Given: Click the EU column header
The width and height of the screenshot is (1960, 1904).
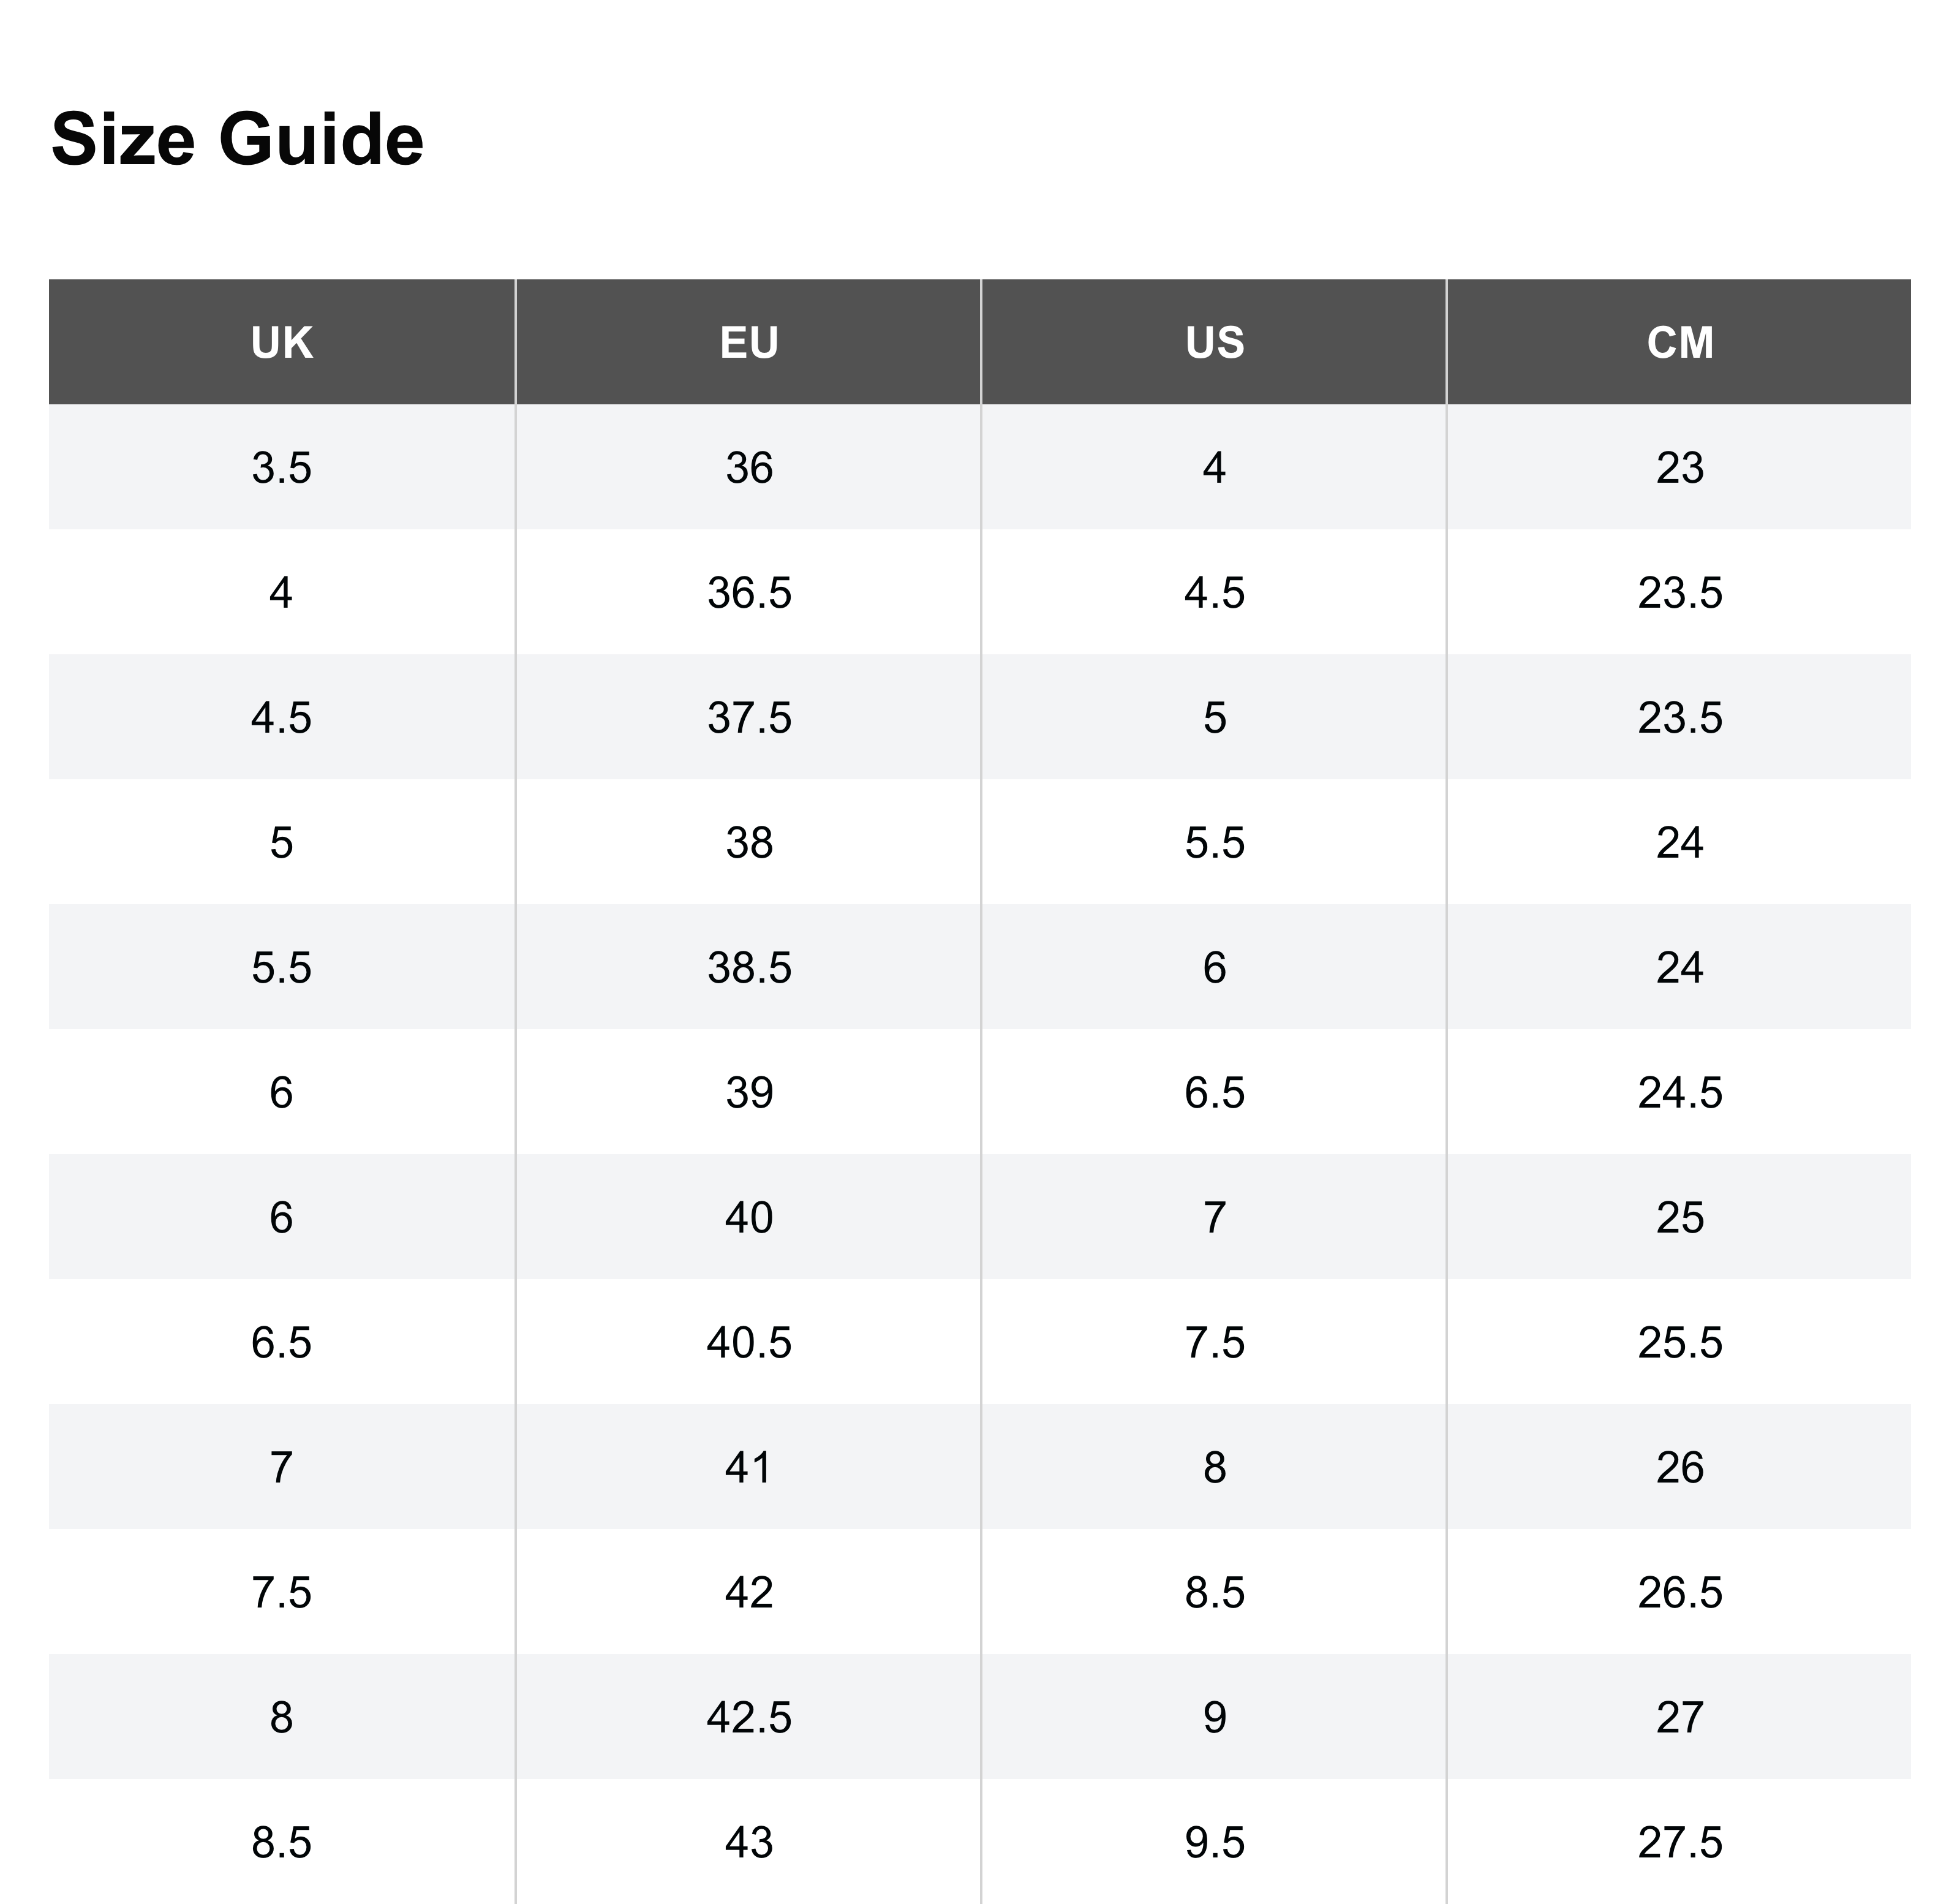Looking at the screenshot, I should pos(748,342).
